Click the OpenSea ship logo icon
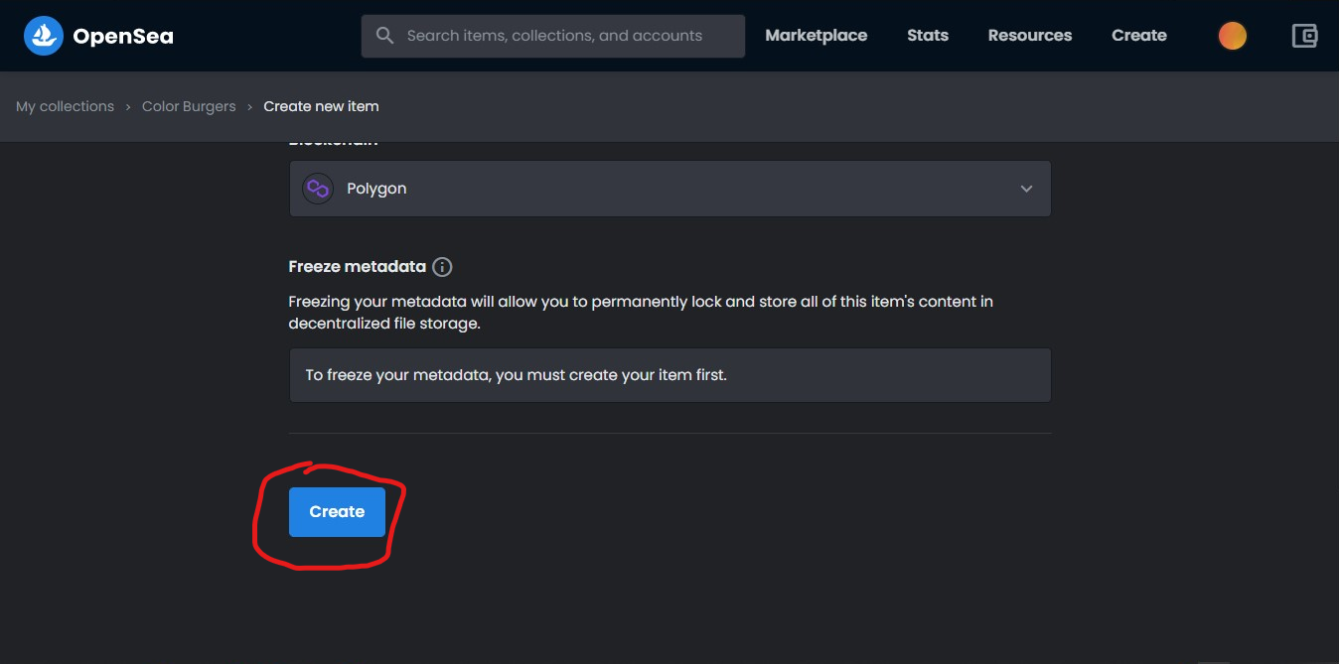1339x664 pixels. pyautogui.click(x=44, y=36)
